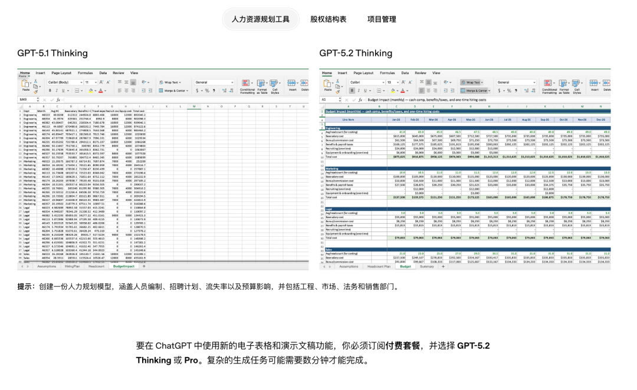Click Cut scissors icon in GPT-5.1 spreadsheet
Image resolution: width=637 pixels, height=390 pixels.
tap(36, 81)
